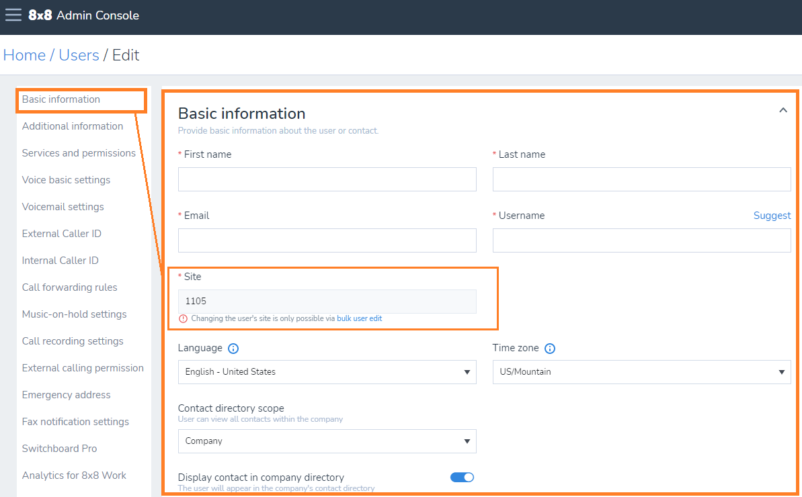The width and height of the screenshot is (802, 497).
Task: Click the Basic information section heading
Action: [x=241, y=114]
